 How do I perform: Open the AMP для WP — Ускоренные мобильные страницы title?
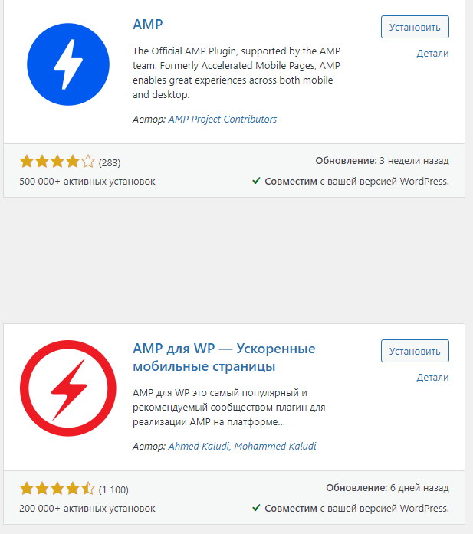[x=224, y=357]
